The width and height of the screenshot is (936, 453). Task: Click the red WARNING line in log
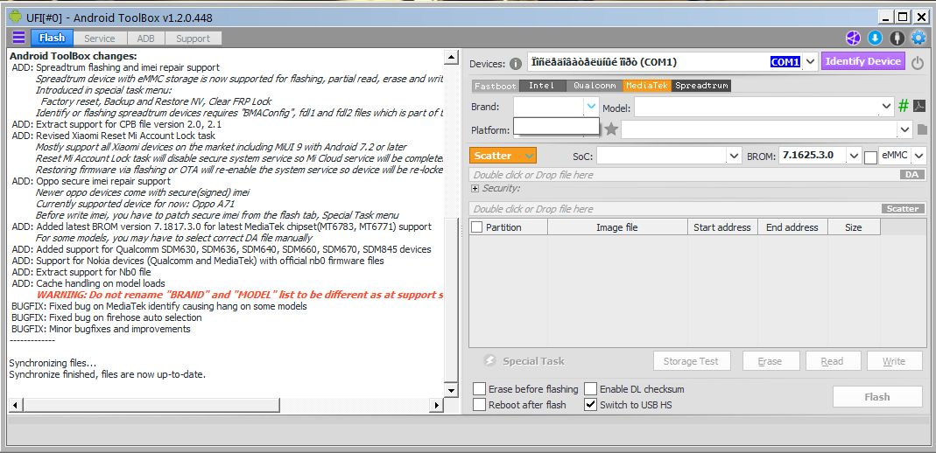[239, 295]
